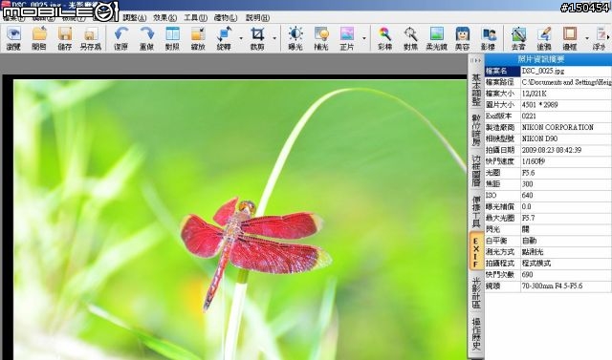Image resolution: width=612 pixels, height=360 pixels.
Task: Expand the 旋轉 rotate dropdown arrow
Action: pyautogui.click(x=241, y=38)
